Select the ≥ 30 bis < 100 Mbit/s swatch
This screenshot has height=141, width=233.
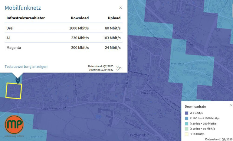[x=186, y=124]
